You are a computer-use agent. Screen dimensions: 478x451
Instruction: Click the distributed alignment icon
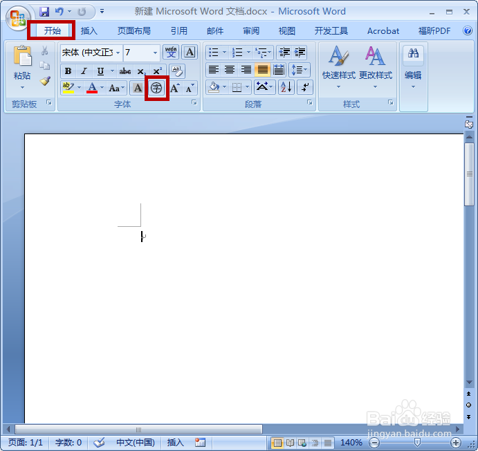[x=279, y=70]
